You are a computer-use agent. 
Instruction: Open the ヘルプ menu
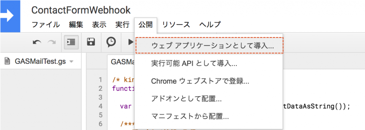[x=210, y=25]
